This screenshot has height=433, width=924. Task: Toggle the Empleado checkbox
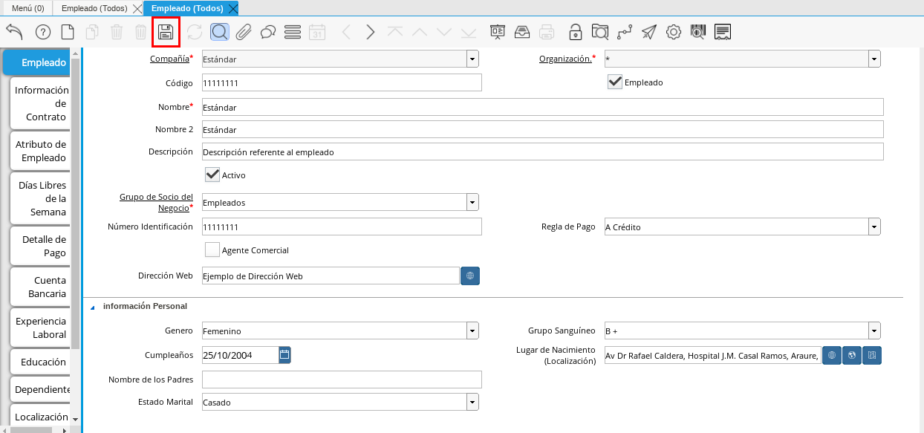[614, 82]
